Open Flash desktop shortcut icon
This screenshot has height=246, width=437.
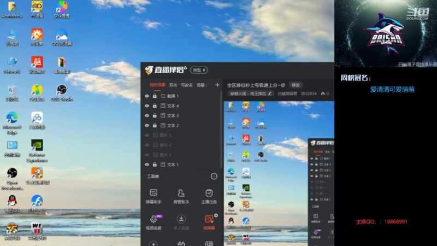click(37, 203)
